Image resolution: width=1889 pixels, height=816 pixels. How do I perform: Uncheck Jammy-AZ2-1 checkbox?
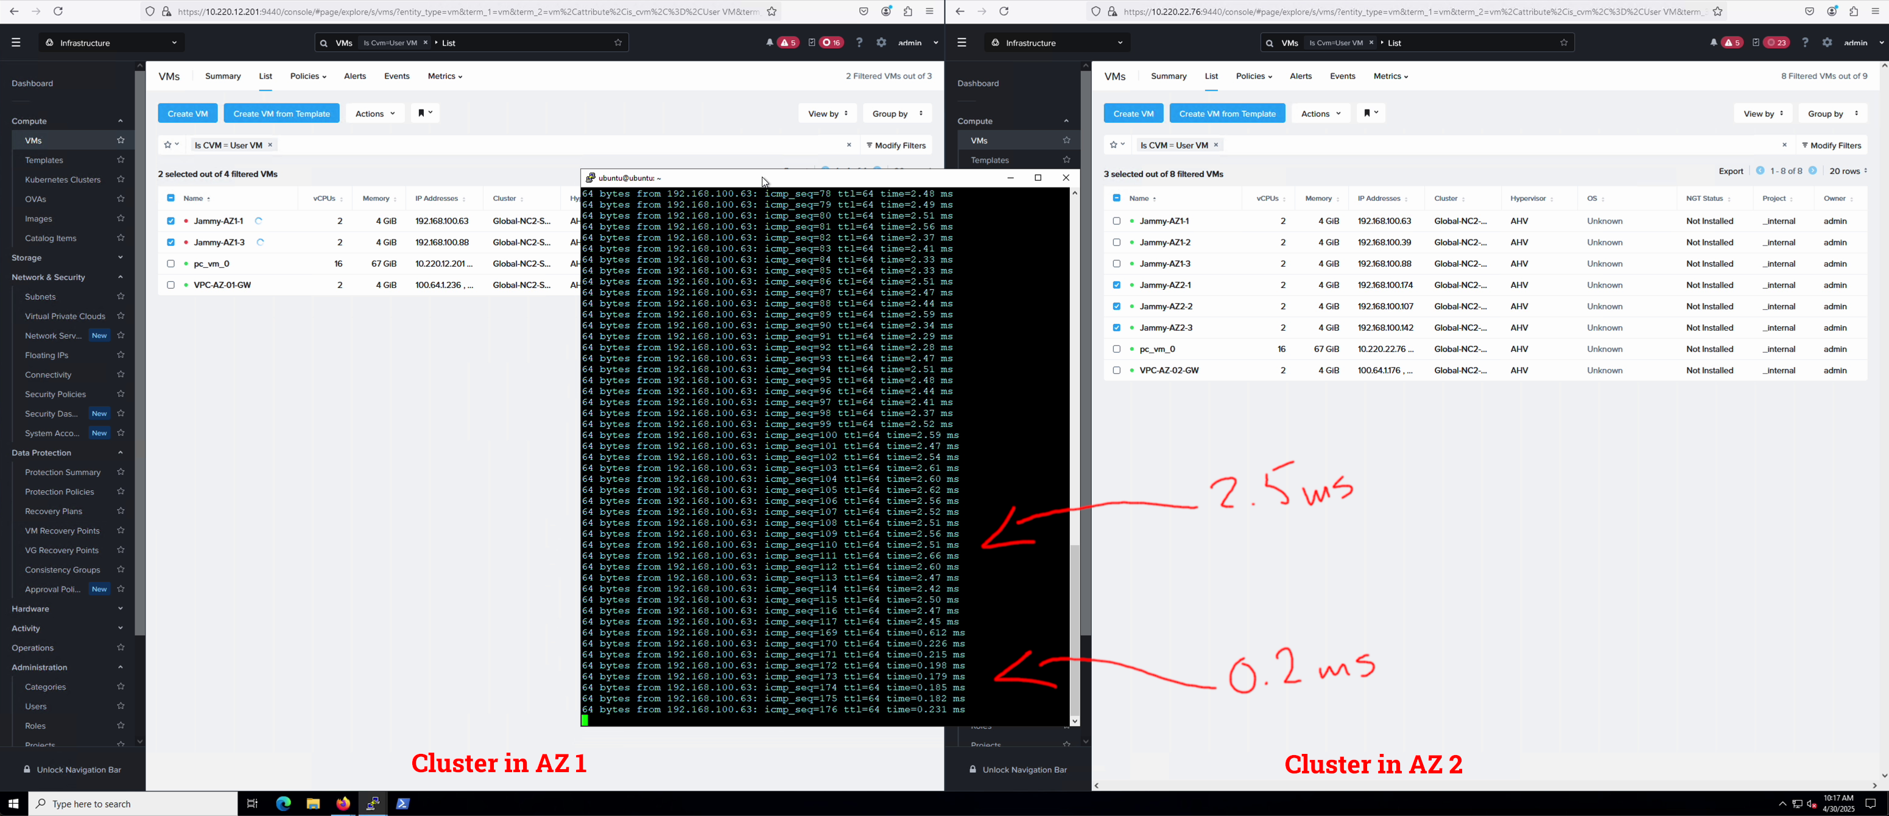pos(1117,284)
